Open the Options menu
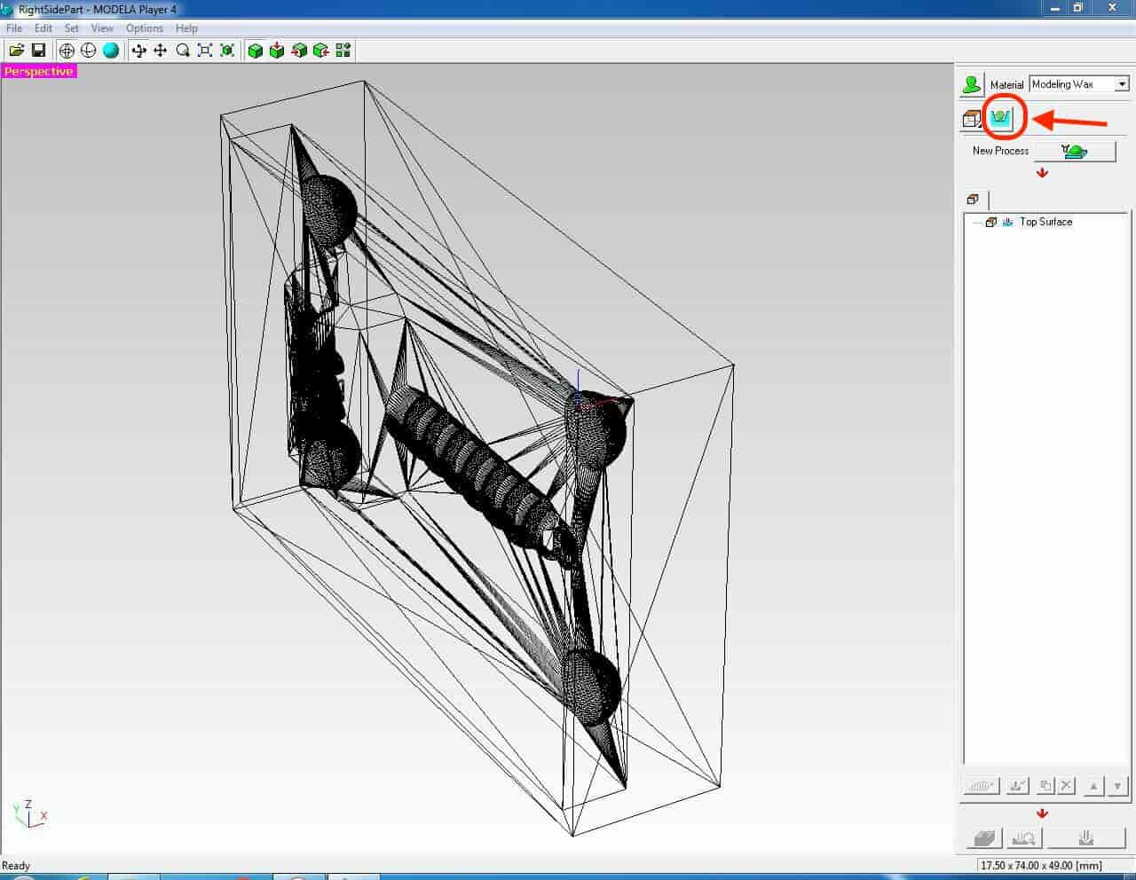This screenshot has width=1136, height=880. (x=145, y=28)
